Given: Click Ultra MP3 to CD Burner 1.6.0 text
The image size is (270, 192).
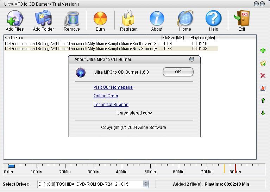Looking at the screenshot, I should click(x=121, y=72).
